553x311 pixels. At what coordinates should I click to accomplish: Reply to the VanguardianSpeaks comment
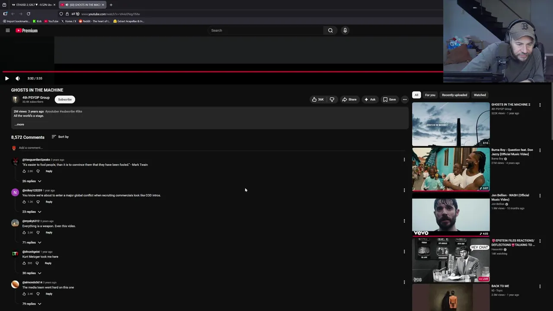49,171
